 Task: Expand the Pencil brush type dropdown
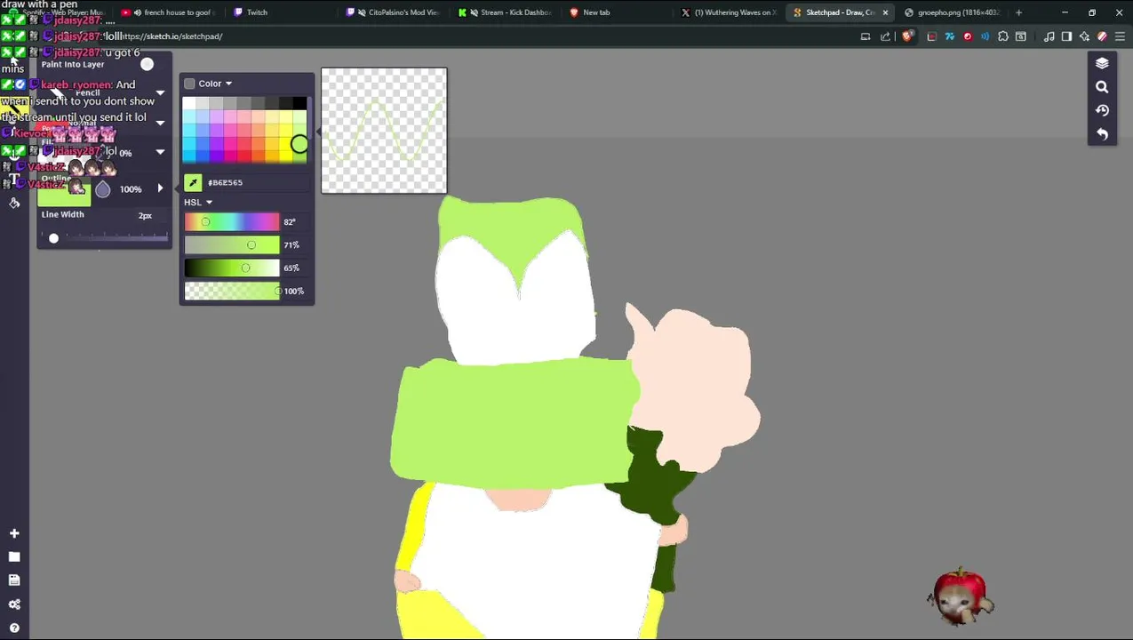[160, 92]
